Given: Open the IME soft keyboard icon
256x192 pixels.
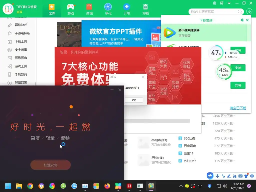Looking at the screenshot, I should (x=240, y=176).
